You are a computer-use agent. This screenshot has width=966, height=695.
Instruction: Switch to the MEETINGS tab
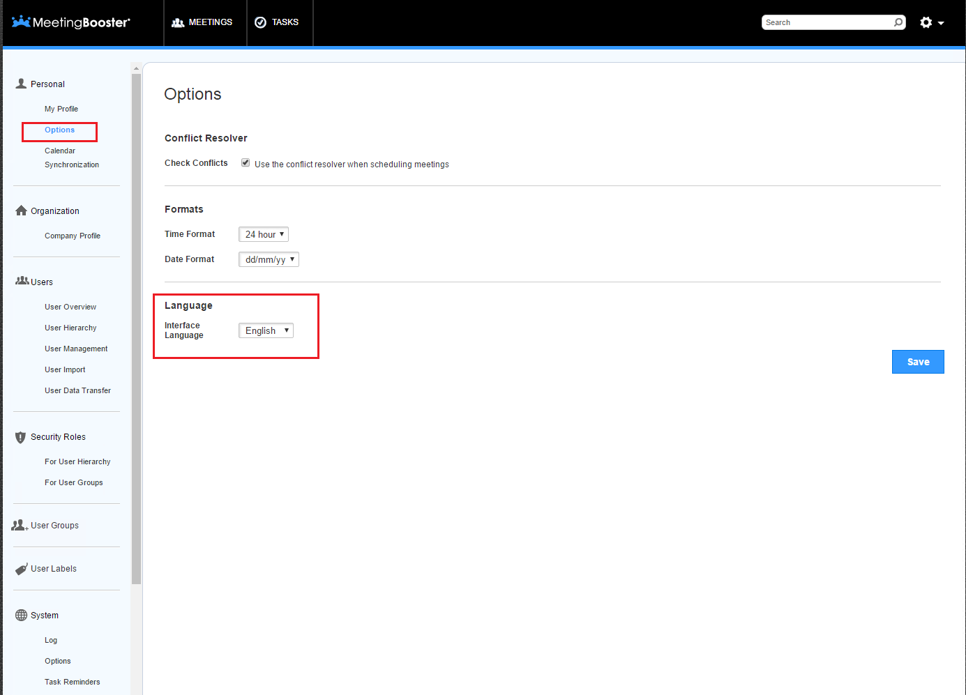click(x=203, y=22)
